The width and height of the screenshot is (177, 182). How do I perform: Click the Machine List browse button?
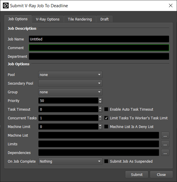click(x=165, y=135)
